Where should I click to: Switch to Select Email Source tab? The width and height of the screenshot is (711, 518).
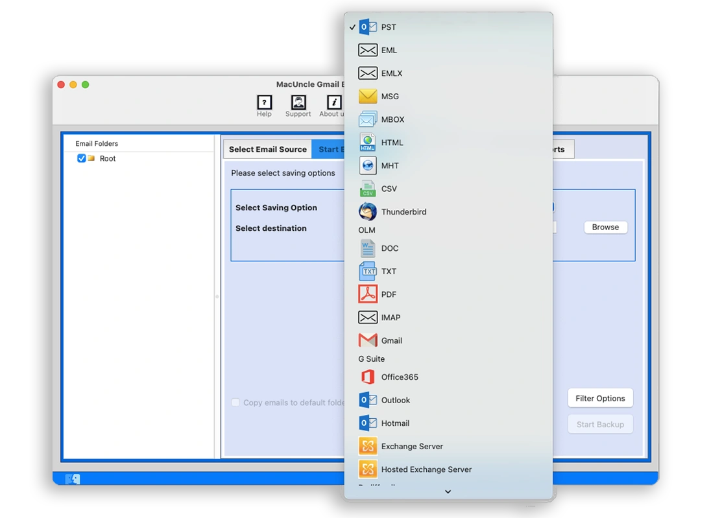267,149
